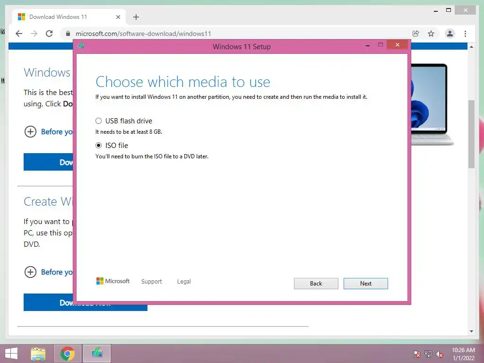The height and width of the screenshot is (363, 484).
Task: Click the Action Center flag tray icon
Action: pos(417,354)
